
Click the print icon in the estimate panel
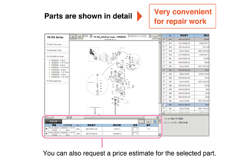[x=148, y=122]
